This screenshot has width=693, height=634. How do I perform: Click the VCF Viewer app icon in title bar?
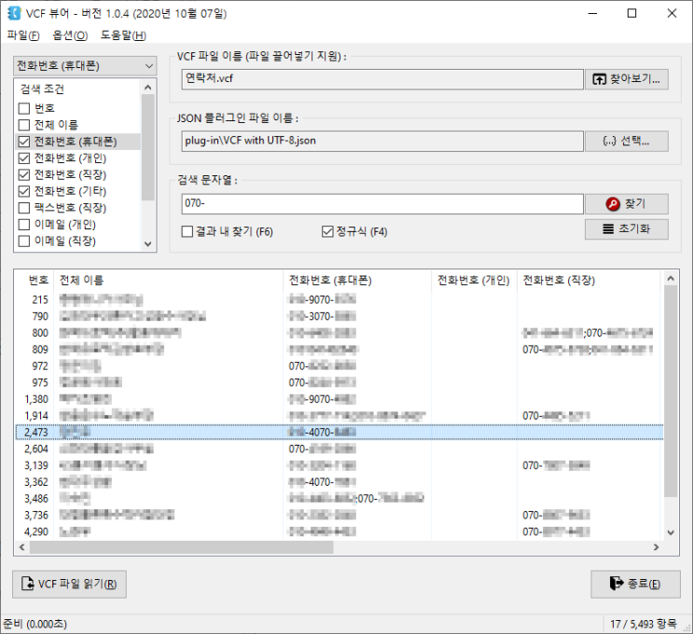(x=14, y=13)
